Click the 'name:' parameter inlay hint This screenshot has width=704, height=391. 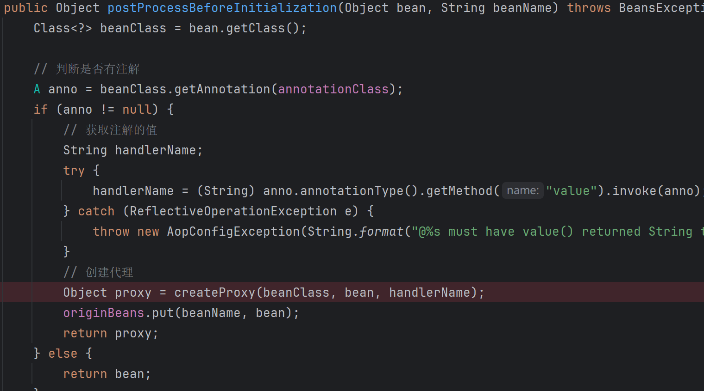pyautogui.click(x=522, y=190)
